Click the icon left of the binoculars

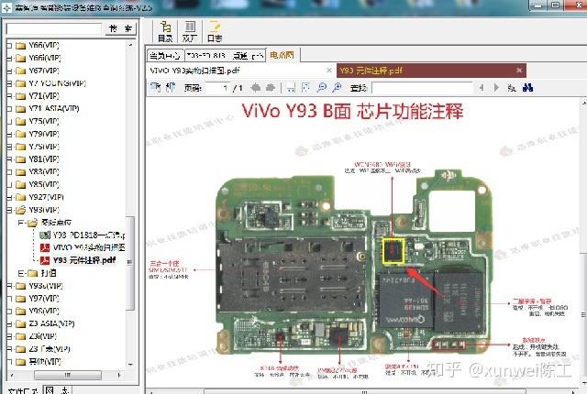pyautogui.click(x=512, y=88)
